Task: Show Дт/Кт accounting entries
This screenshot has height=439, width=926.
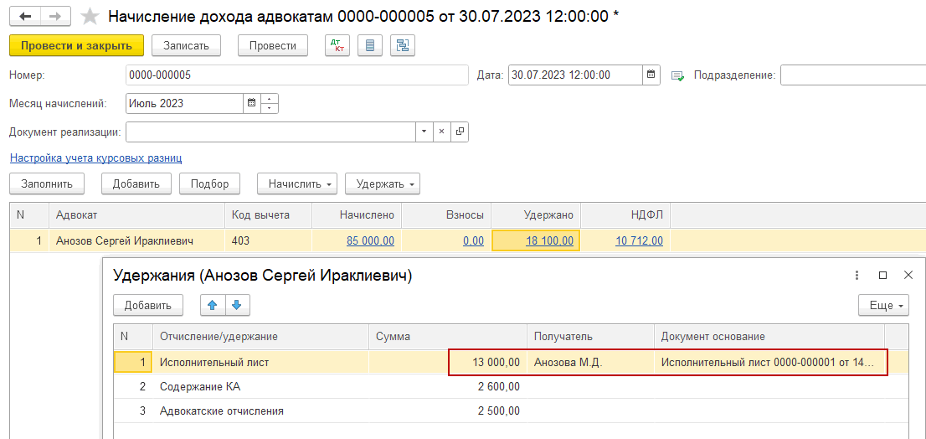Action: 337,45
